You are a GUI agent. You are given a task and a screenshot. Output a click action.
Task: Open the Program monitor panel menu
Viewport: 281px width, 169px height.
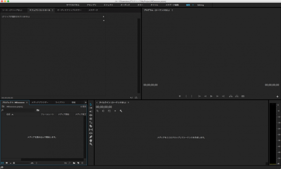pos(172,10)
